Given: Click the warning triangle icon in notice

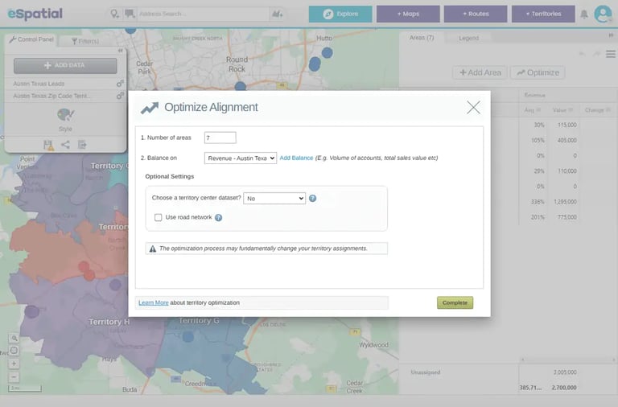Looking at the screenshot, I should (x=153, y=249).
